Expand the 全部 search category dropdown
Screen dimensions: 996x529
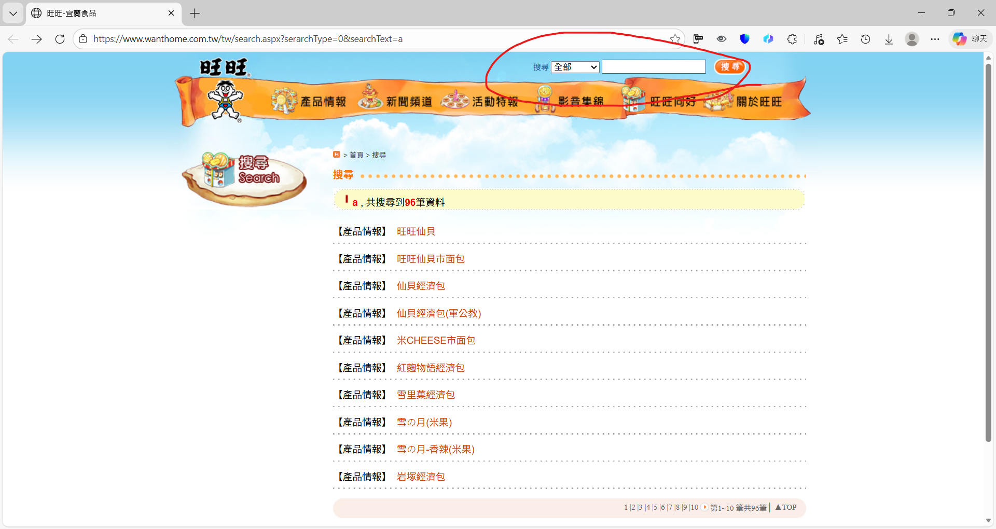tap(575, 67)
